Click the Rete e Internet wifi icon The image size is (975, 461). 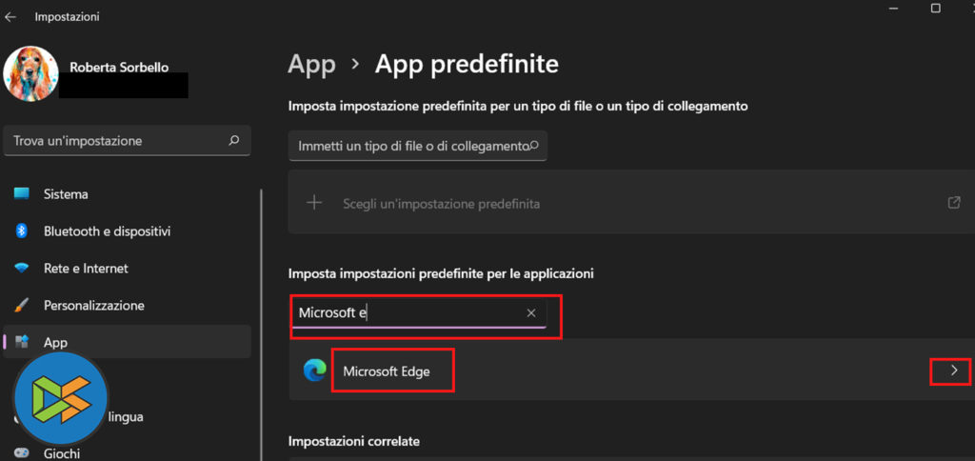click(22, 269)
